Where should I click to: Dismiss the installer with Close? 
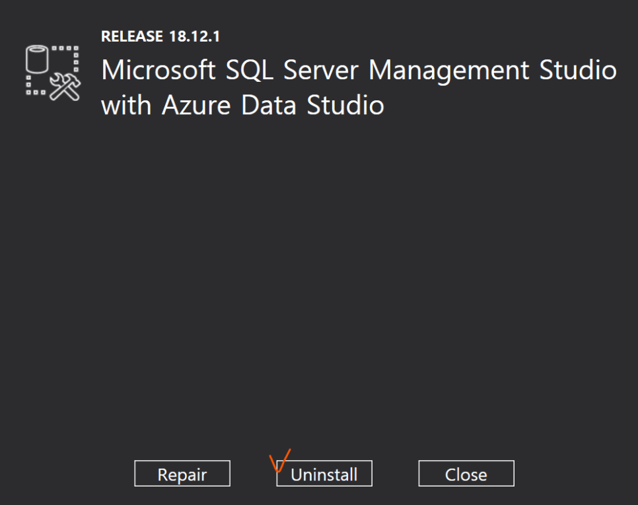coord(466,473)
